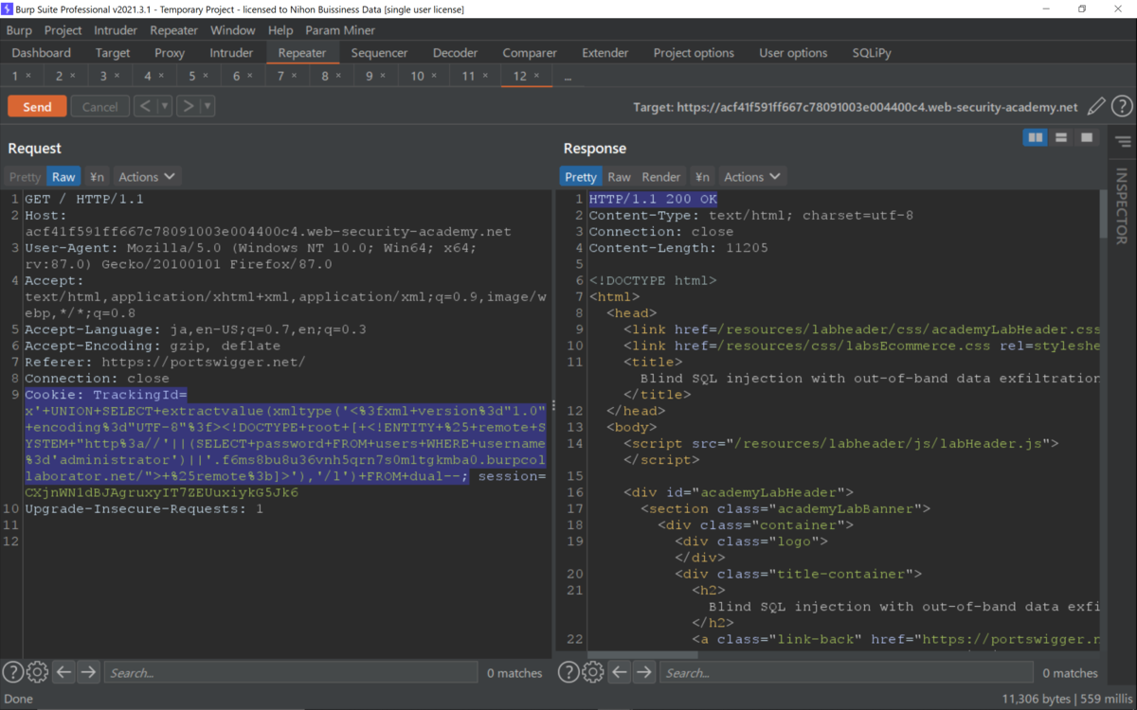Image resolution: width=1137 pixels, height=710 pixels.
Task: Click the Target URL text
Action: click(856, 107)
